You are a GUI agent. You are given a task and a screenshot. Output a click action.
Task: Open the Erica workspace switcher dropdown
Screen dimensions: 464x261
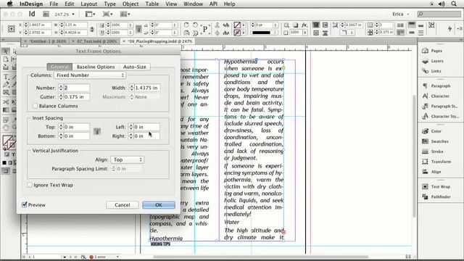tap(401, 14)
